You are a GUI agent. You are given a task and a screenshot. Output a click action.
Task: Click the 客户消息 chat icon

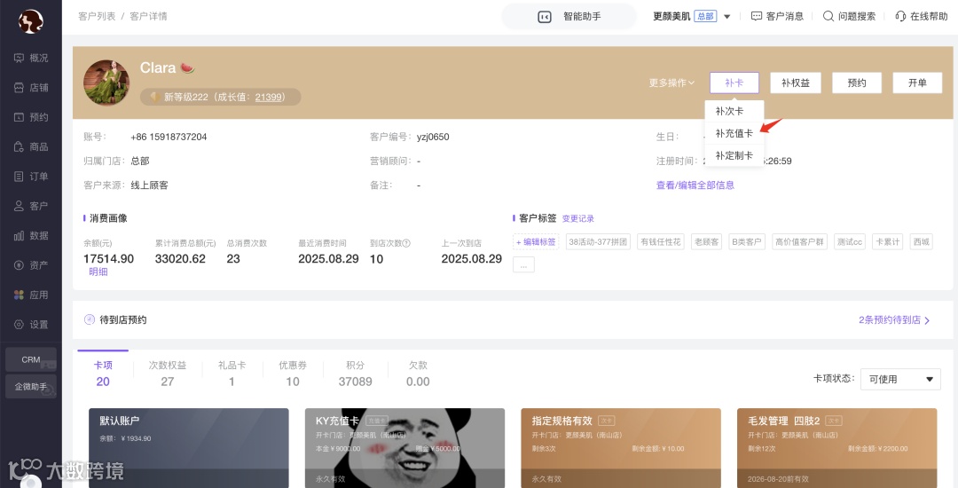pos(757,17)
